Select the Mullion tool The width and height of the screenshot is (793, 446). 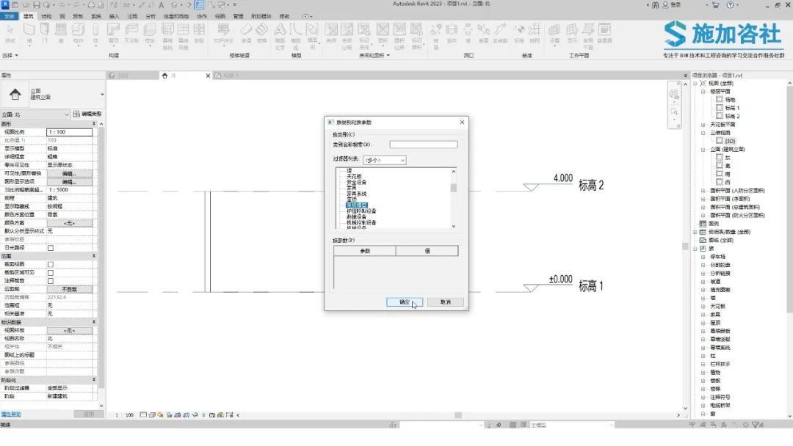pos(199,33)
